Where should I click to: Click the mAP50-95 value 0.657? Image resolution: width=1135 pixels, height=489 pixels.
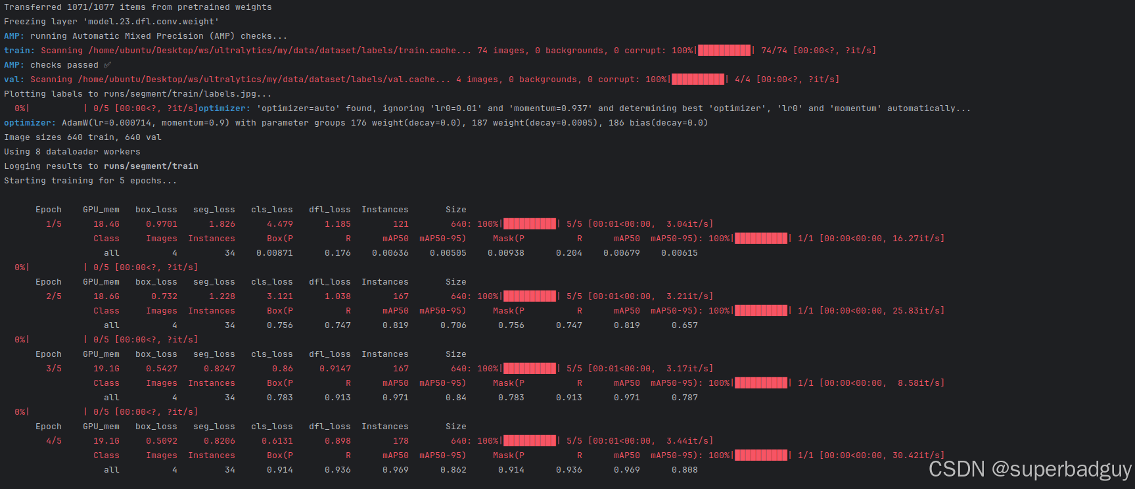pyautogui.click(x=685, y=325)
